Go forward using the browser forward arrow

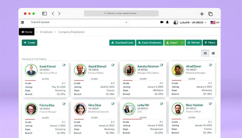click(59, 13)
